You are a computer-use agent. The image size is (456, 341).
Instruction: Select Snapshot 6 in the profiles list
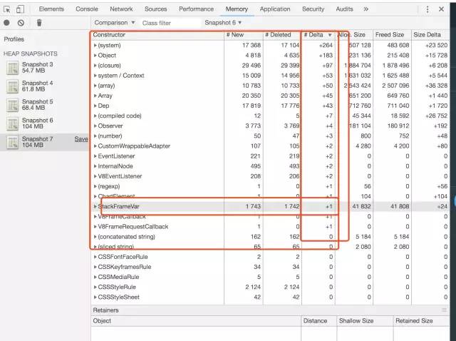(x=44, y=123)
